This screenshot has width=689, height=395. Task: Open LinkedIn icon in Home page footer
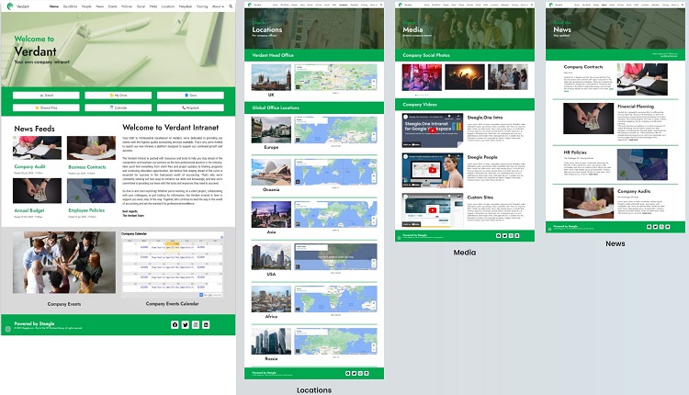tap(206, 324)
